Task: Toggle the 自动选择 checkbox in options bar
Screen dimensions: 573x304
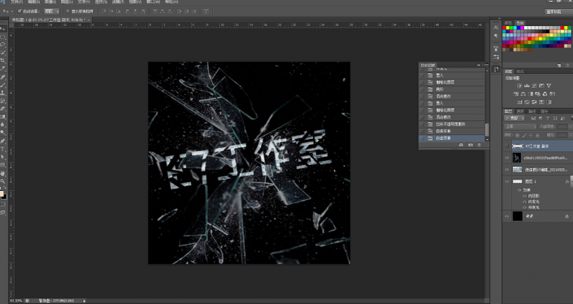Action: click(x=20, y=11)
